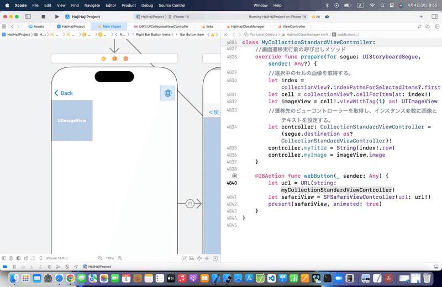The width and height of the screenshot is (442, 287).
Task: Open the UIKit.UICollectionViewController tab
Action: pos(161,26)
